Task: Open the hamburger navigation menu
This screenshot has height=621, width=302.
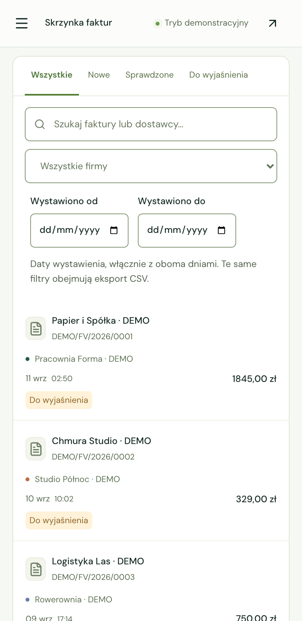Action: tap(22, 23)
